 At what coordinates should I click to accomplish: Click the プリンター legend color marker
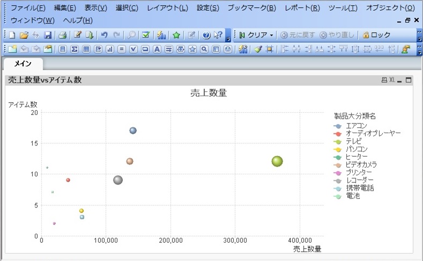pos(337,173)
